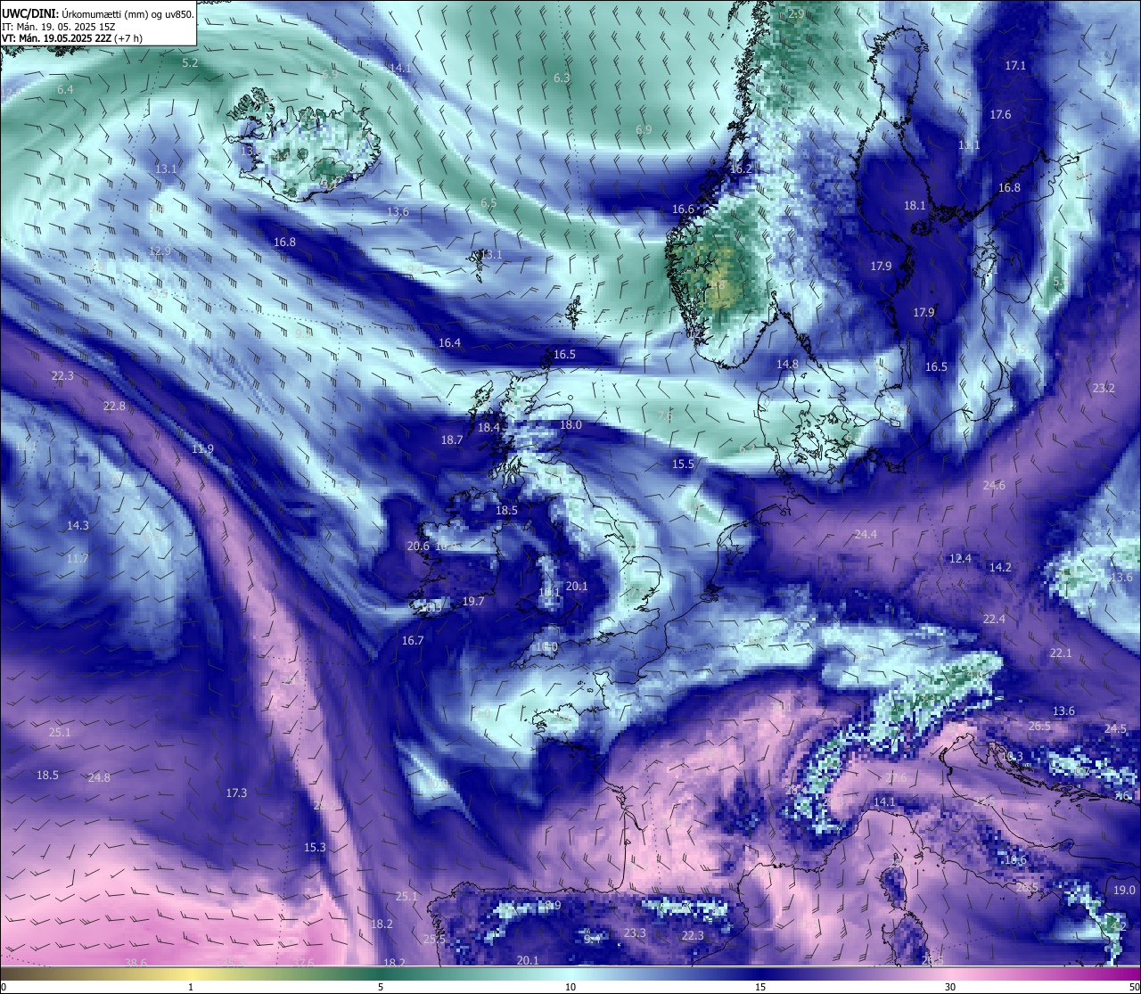
Task: Click the 26.5 value over the Balkans
Action: 1039,726
